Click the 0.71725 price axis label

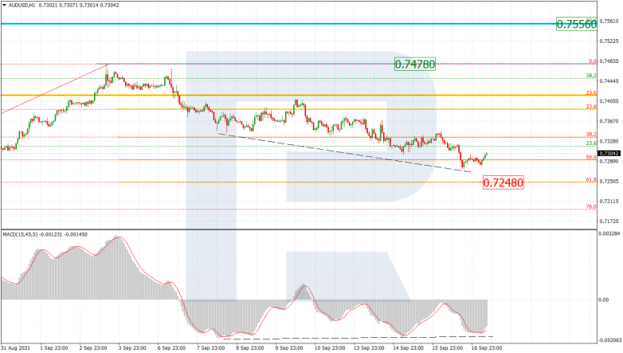point(610,221)
